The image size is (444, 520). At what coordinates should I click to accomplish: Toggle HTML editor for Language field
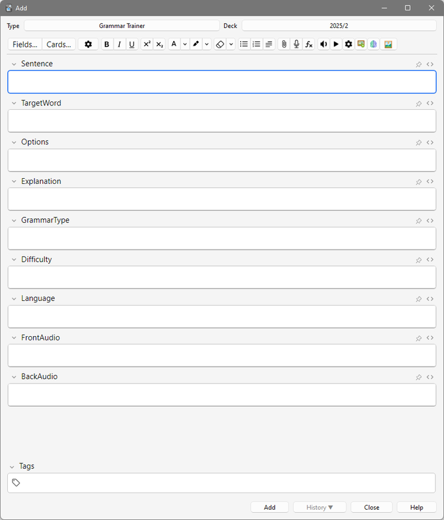click(x=430, y=299)
